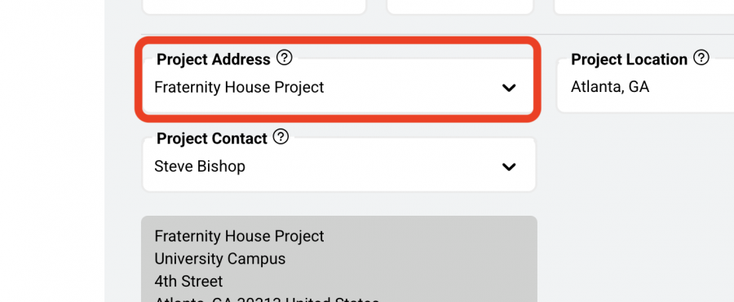Click the partially hidden Atlanta address line at the bottom

tap(267, 299)
